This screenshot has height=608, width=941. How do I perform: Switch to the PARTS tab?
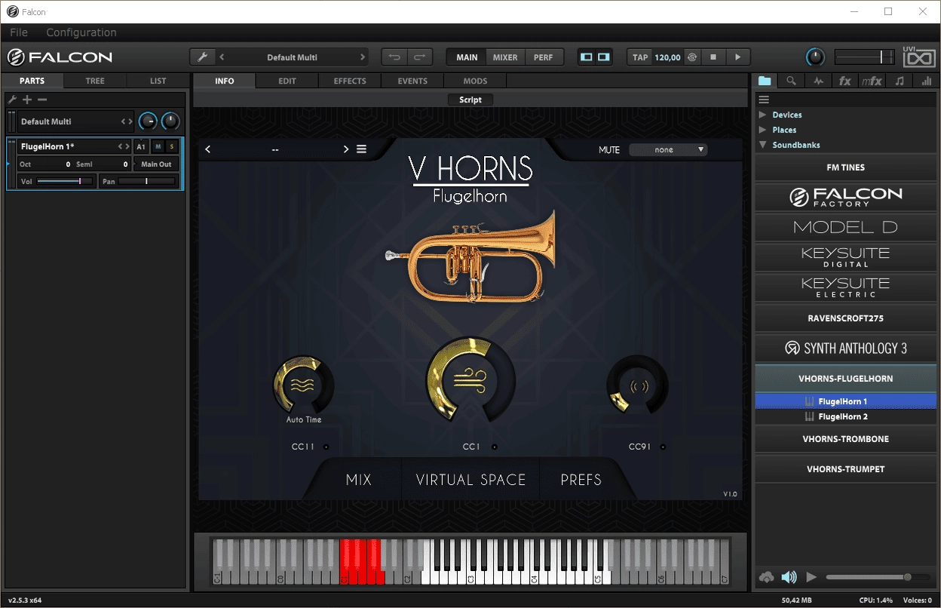(x=32, y=81)
